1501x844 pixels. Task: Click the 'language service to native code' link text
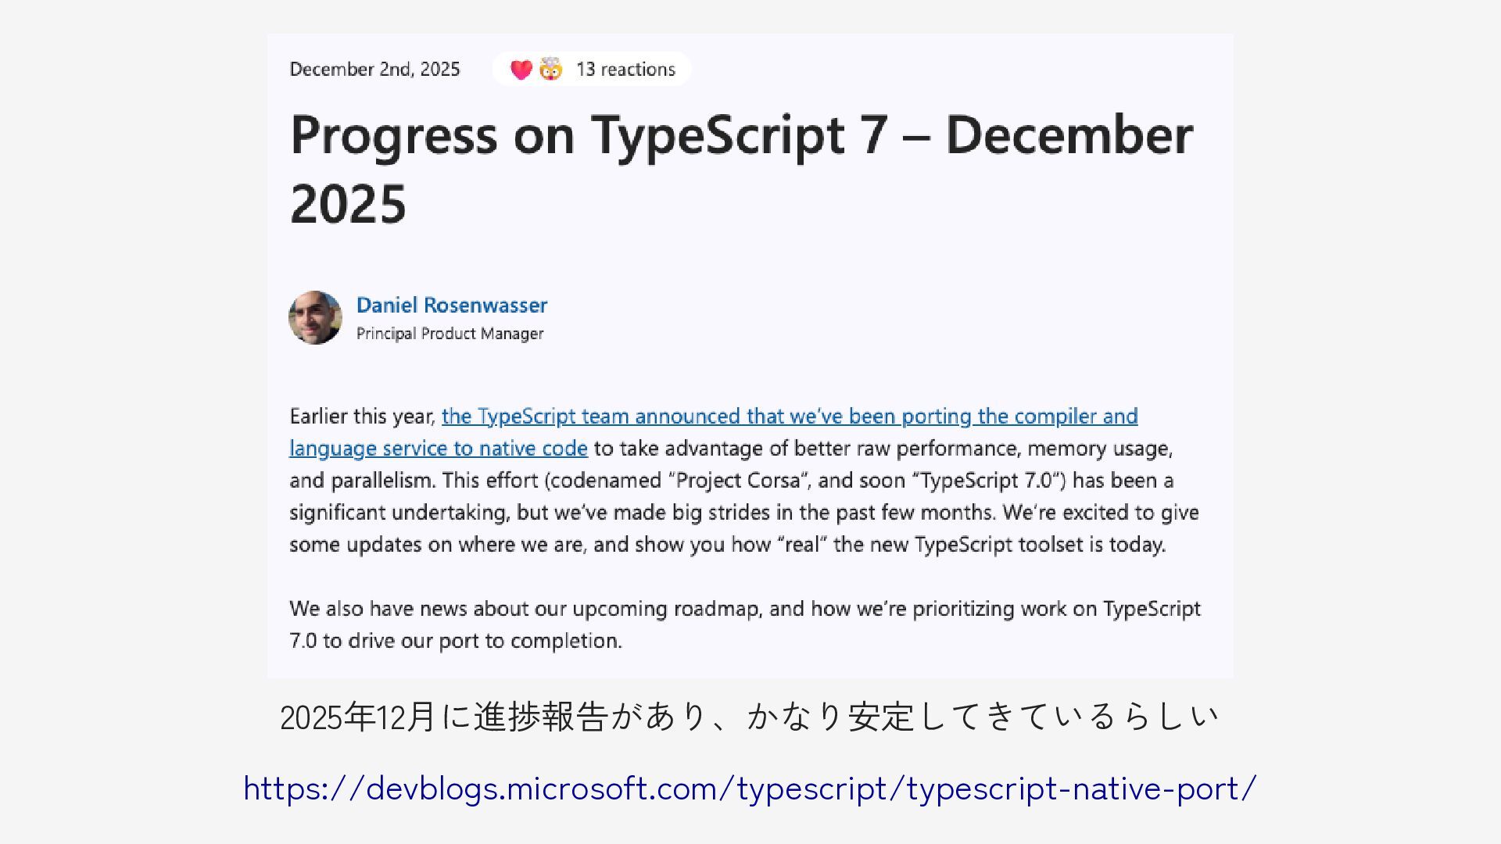point(438,449)
